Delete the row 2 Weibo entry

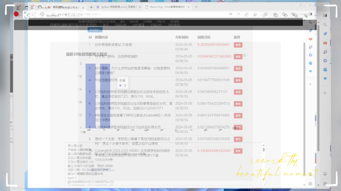tap(238, 56)
